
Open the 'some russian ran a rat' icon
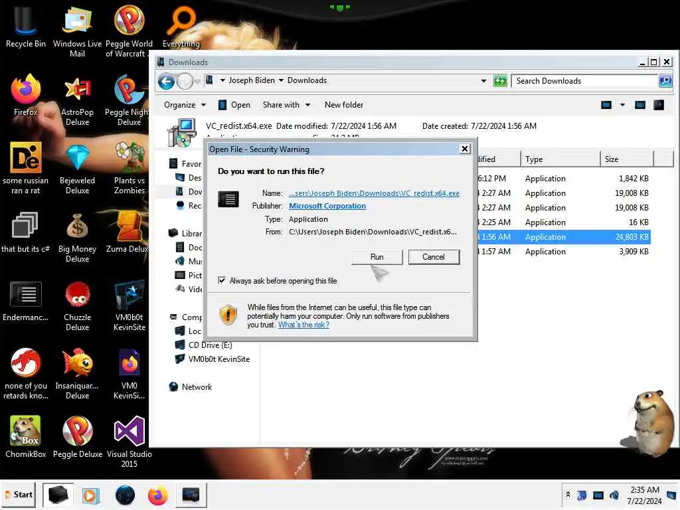click(x=26, y=168)
